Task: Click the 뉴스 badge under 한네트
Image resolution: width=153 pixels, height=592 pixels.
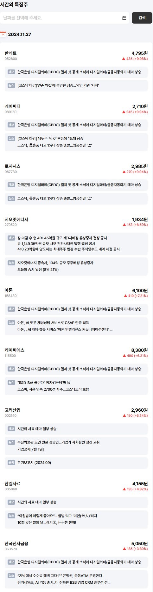Action: click(x=11, y=85)
